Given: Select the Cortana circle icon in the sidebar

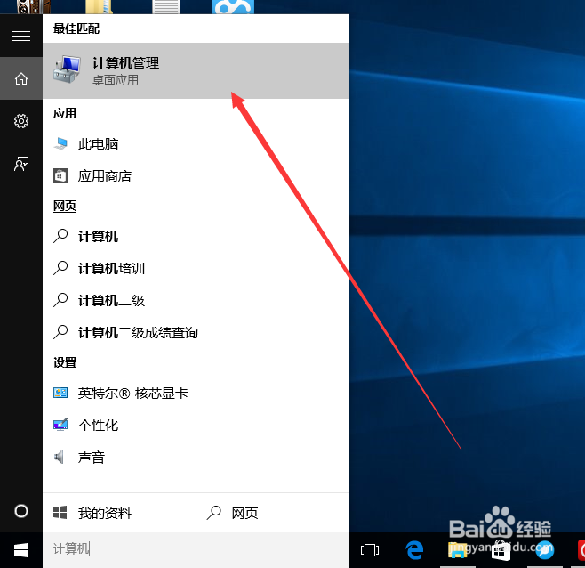Looking at the screenshot, I should tap(21, 511).
